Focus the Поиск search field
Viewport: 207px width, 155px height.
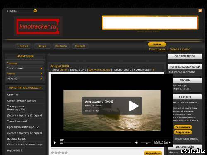pyautogui.click(x=19, y=11)
